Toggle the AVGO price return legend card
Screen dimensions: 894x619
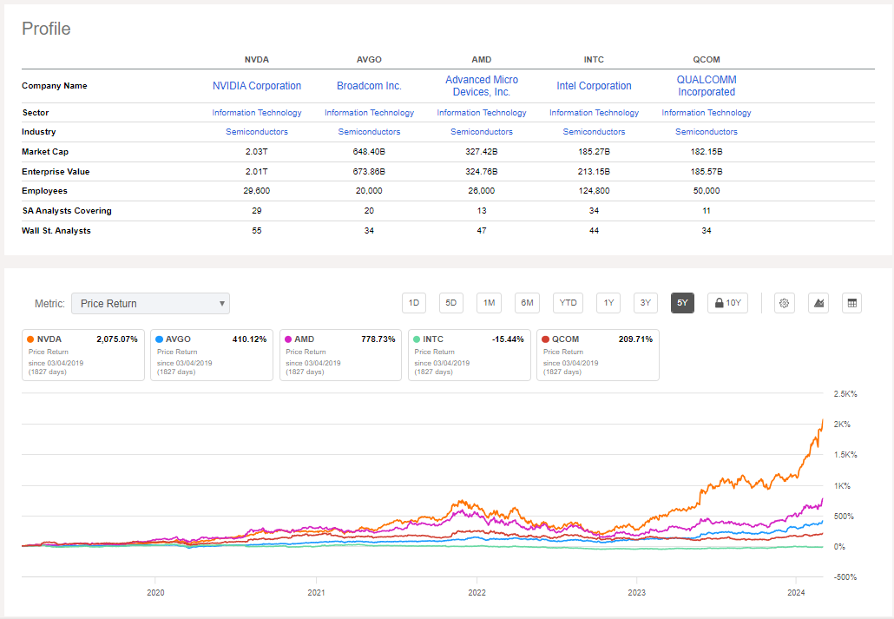pos(212,355)
